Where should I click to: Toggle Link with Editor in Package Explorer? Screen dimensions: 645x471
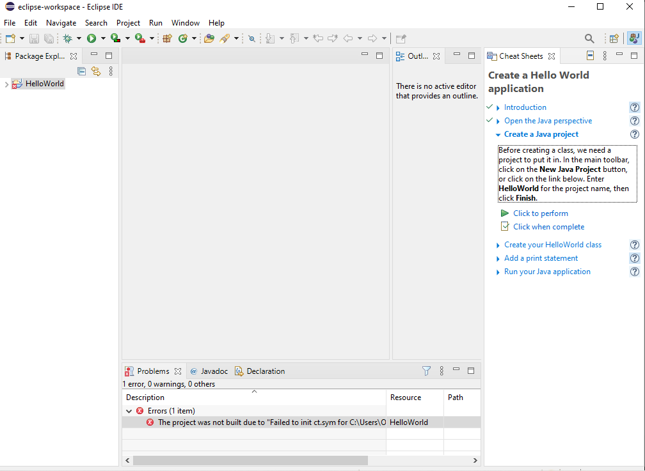coord(96,72)
